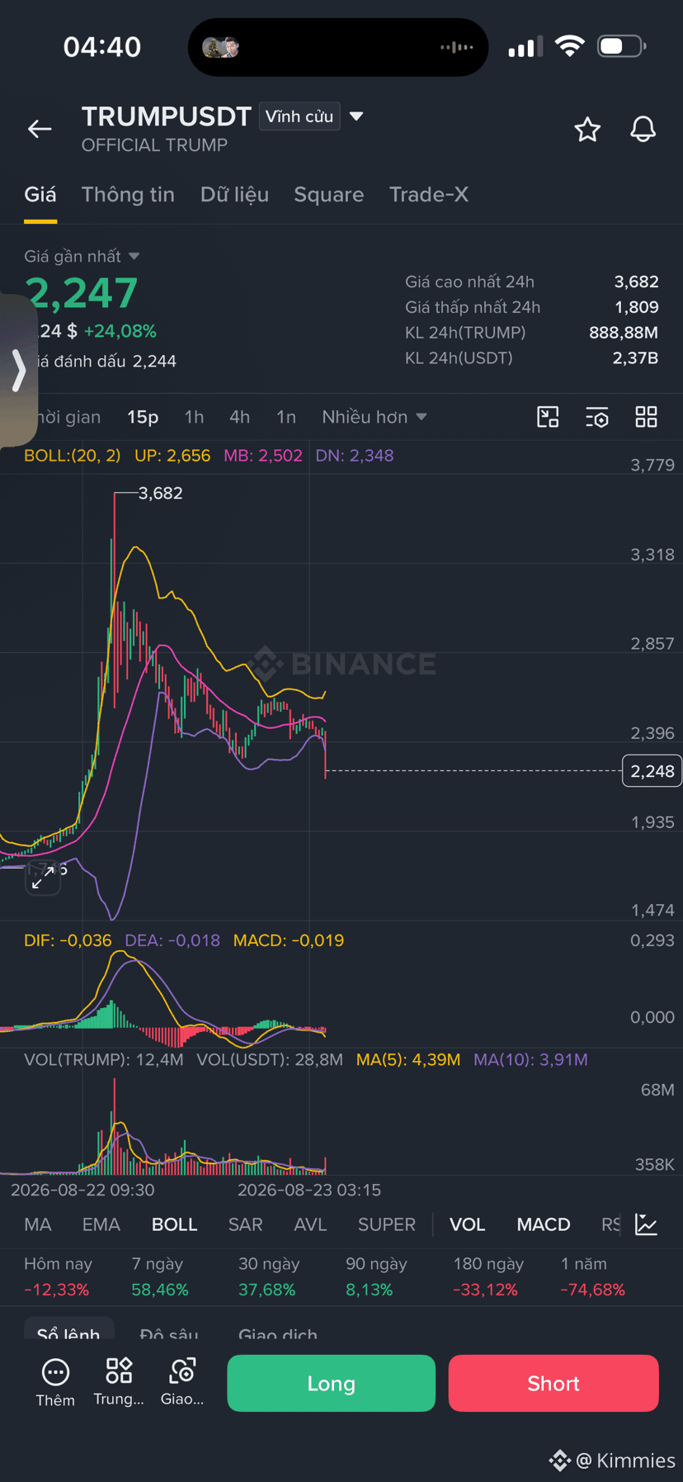Open the Nhiều hơn timeframe dropdown
This screenshot has width=683, height=1482.
point(374,417)
